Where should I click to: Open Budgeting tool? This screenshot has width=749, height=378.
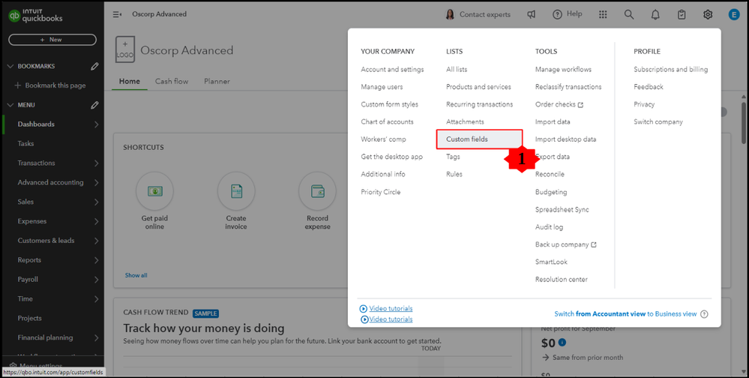[551, 192]
